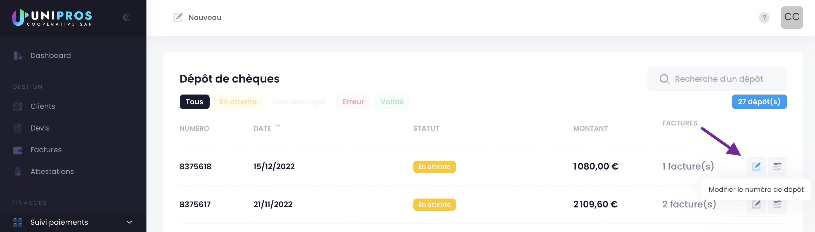This screenshot has width=815, height=232.
Task: Show Non renseigné deposits filter
Action: click(x=299, y=102)
